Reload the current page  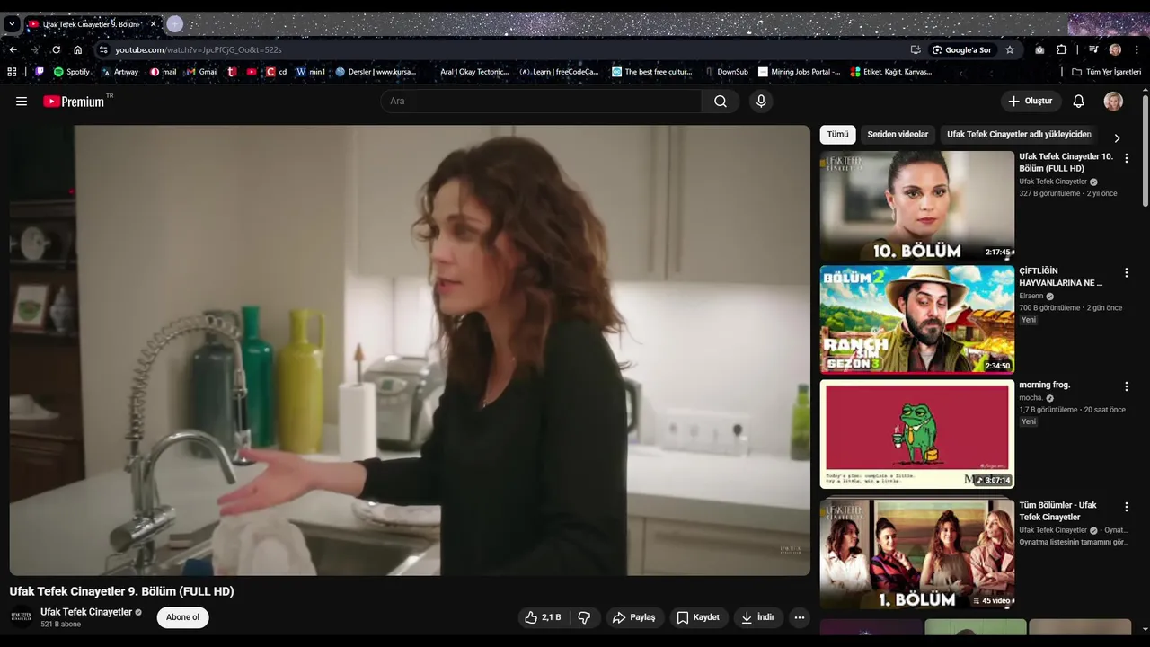point(56,49)
